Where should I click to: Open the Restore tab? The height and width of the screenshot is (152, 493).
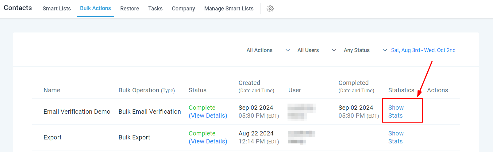pyautogui.click(x=129, y=9)
